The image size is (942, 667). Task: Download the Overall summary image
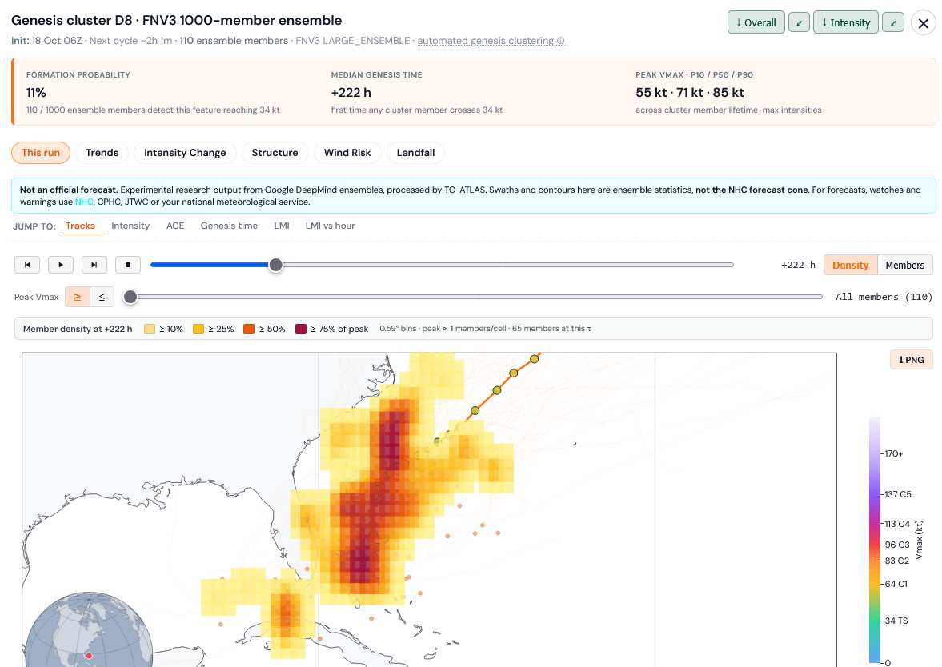(756, 22)
